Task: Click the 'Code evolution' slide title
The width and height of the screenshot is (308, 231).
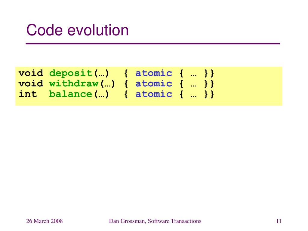Action: tap(77, 30)
